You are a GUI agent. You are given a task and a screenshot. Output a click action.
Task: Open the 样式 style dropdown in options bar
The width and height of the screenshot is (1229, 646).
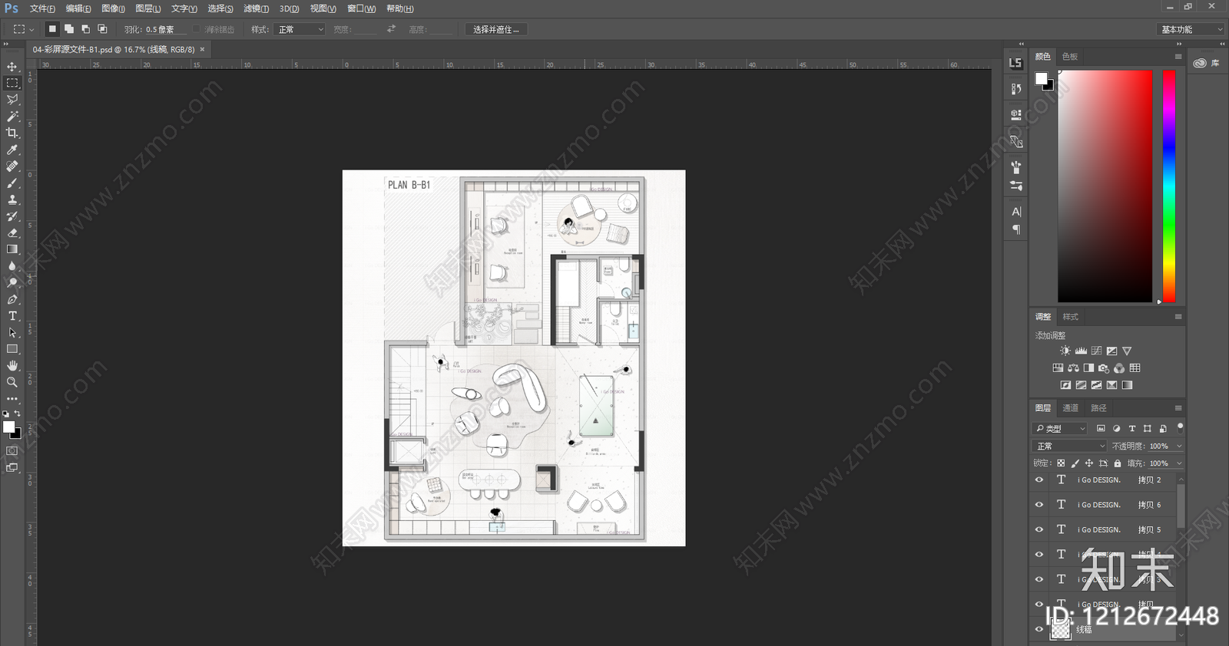coord(300,29)
